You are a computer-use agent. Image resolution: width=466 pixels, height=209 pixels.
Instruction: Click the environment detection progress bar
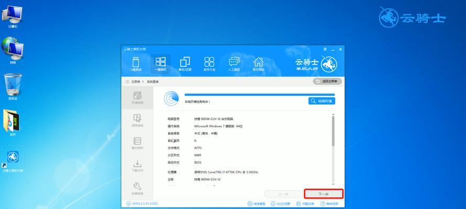(x=259, y=95)
